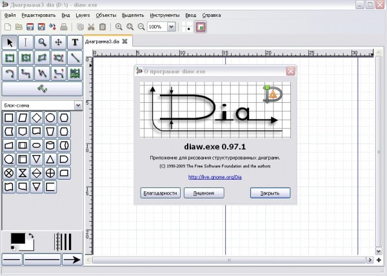Click the Zoom fit magnifier icon
387x276 pixels.
(130, 27)
